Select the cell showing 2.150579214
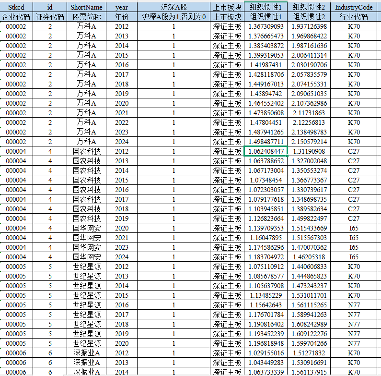This screenshot has height=376, width=381. point(309,142)
